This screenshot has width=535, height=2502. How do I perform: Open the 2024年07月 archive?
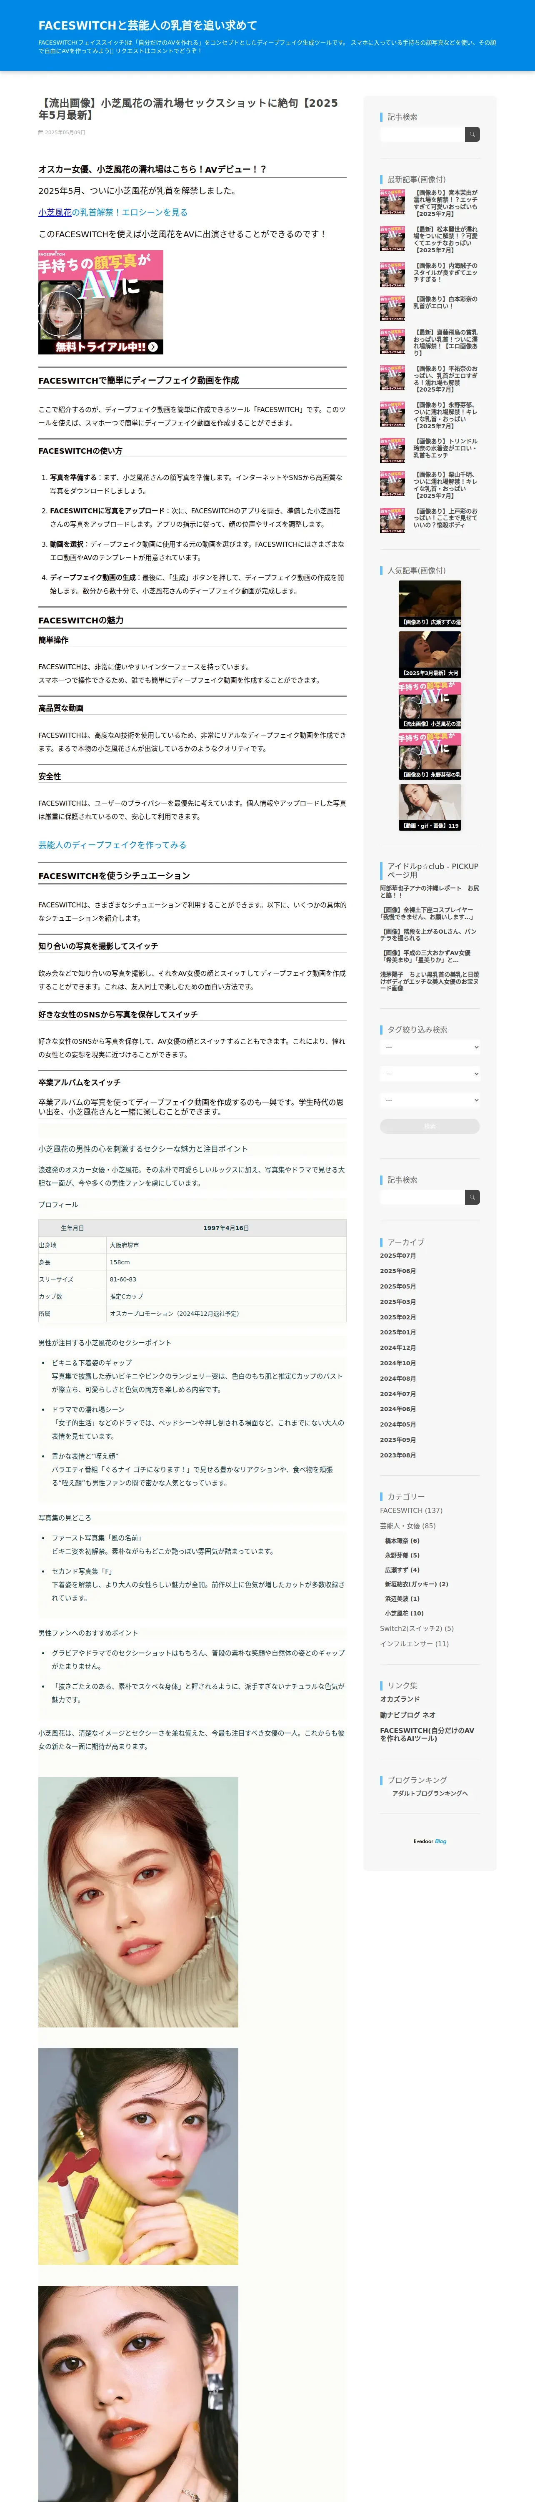coord(397,1394)
